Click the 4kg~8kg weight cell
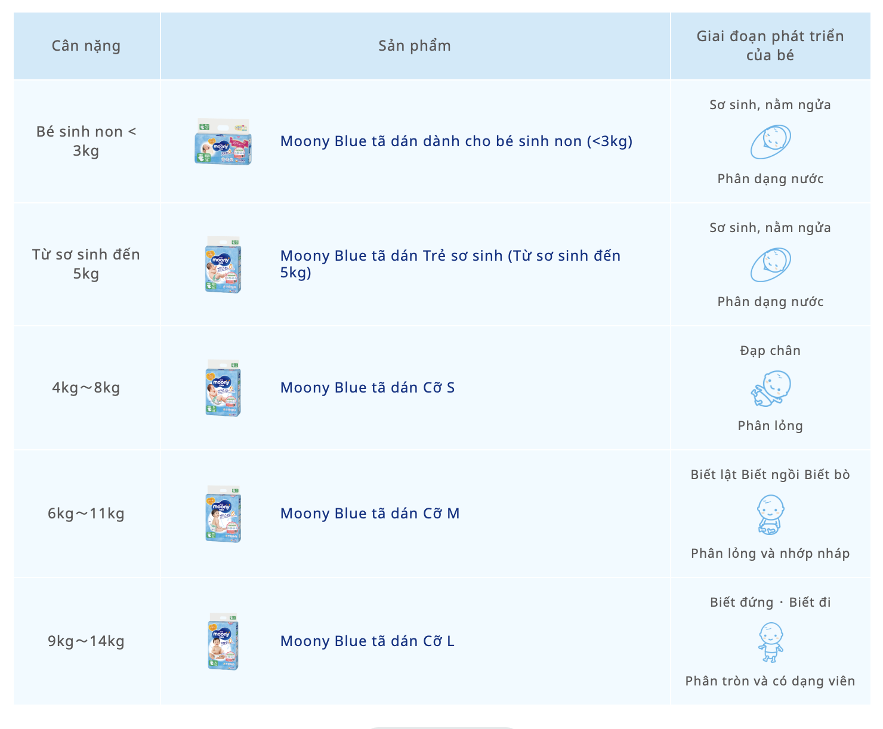 [86, 388]
